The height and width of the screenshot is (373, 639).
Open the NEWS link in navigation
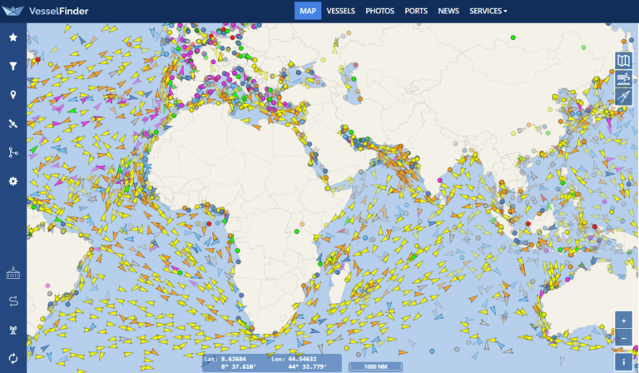click(448, 11)
